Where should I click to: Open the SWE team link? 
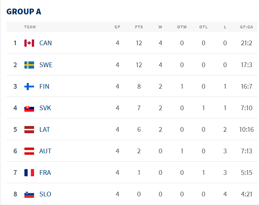(x=46, y=65)
